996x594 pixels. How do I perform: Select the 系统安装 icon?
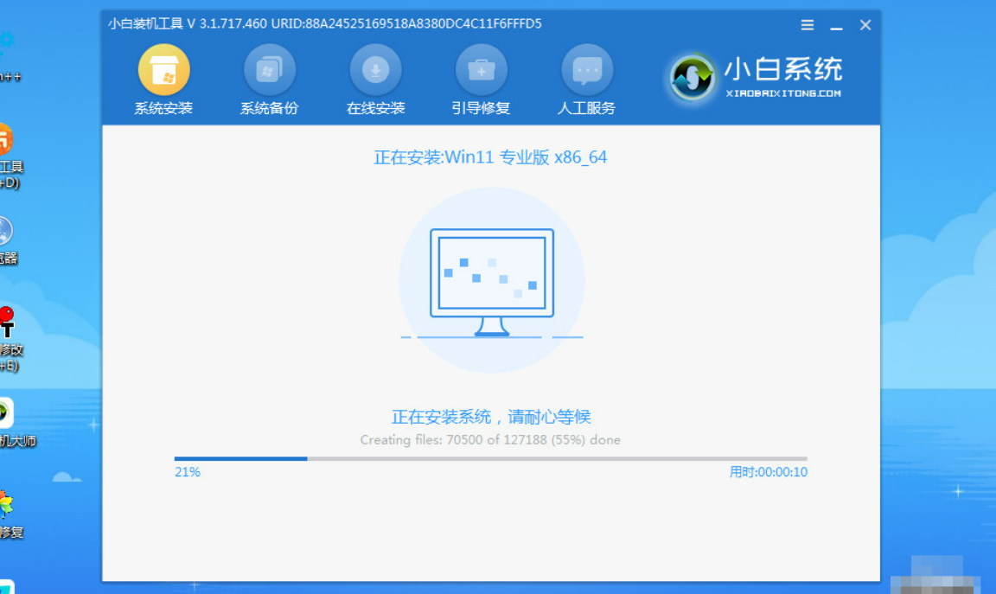(x=164, y=70)
